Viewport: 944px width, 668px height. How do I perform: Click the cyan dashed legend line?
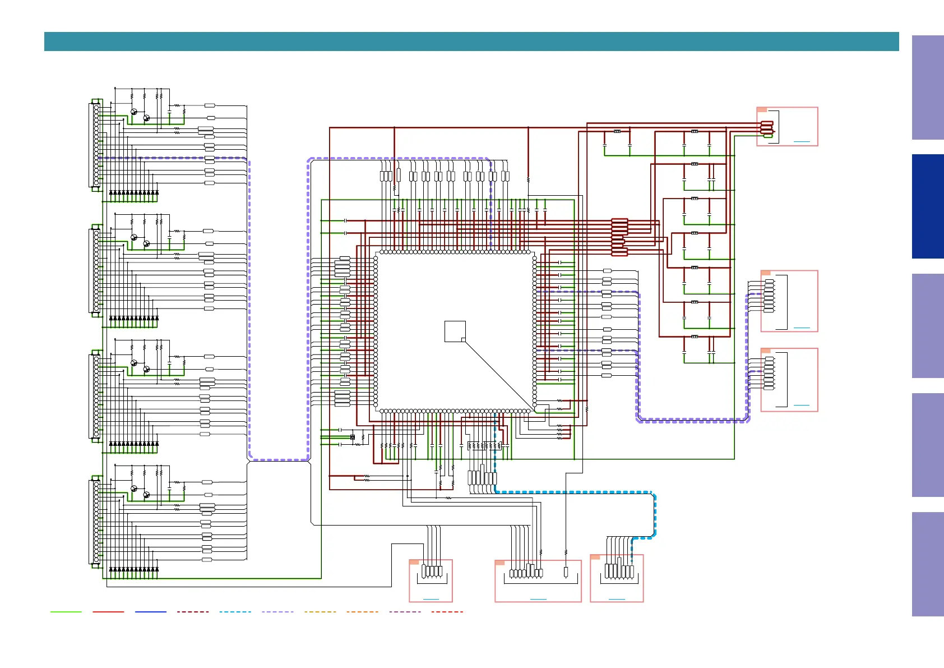point(235,611)
